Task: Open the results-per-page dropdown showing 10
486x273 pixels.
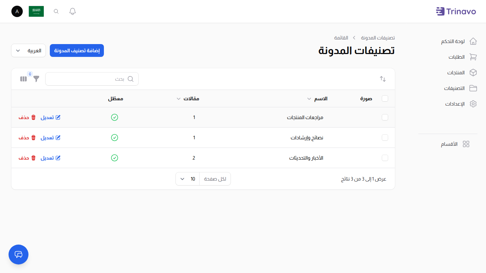Action: 187,179
